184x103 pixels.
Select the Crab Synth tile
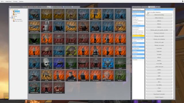point(120,27)
